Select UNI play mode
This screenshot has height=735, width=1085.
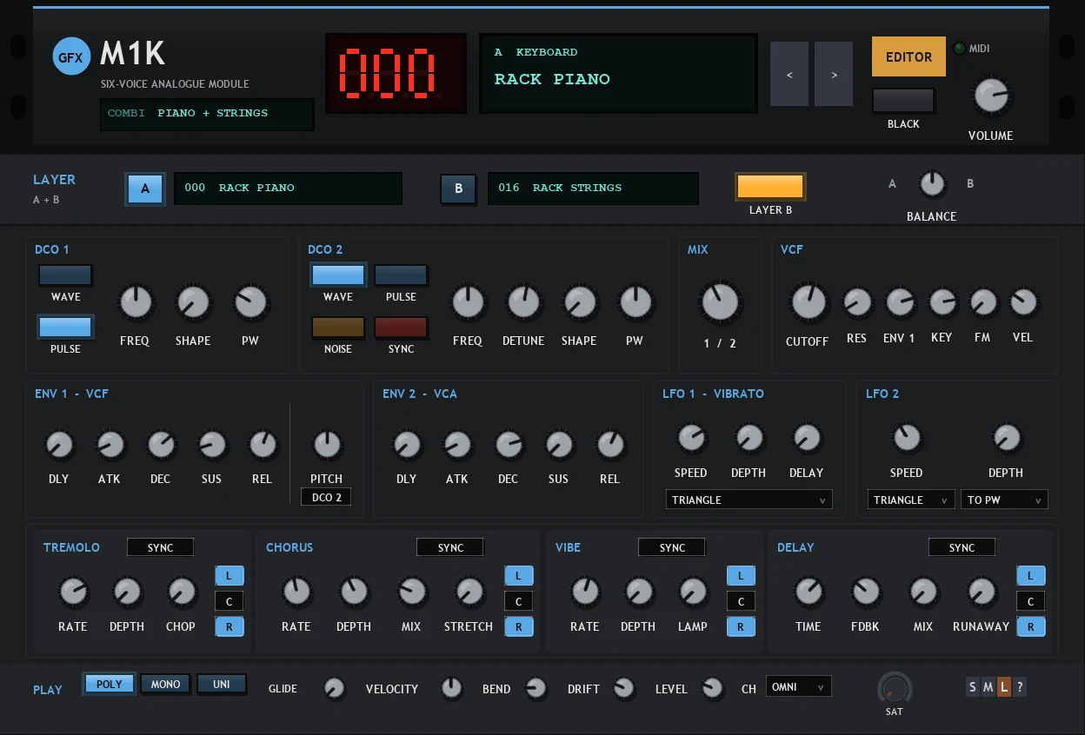pos(222,685)
